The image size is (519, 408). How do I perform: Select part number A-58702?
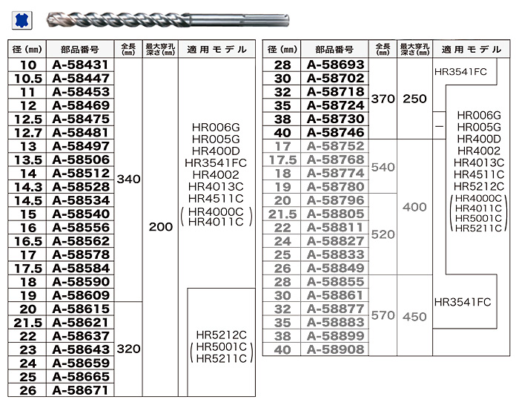[x=335, y=78]
